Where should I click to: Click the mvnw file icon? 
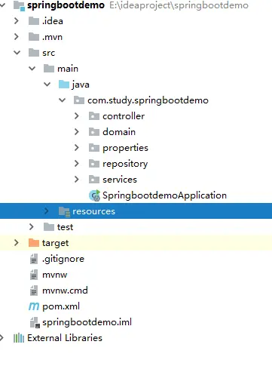coord(34,275)
